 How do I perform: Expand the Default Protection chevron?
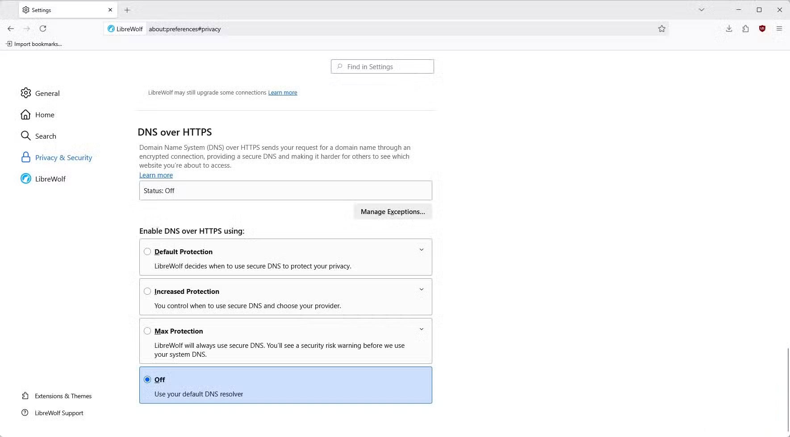(421, 250)
